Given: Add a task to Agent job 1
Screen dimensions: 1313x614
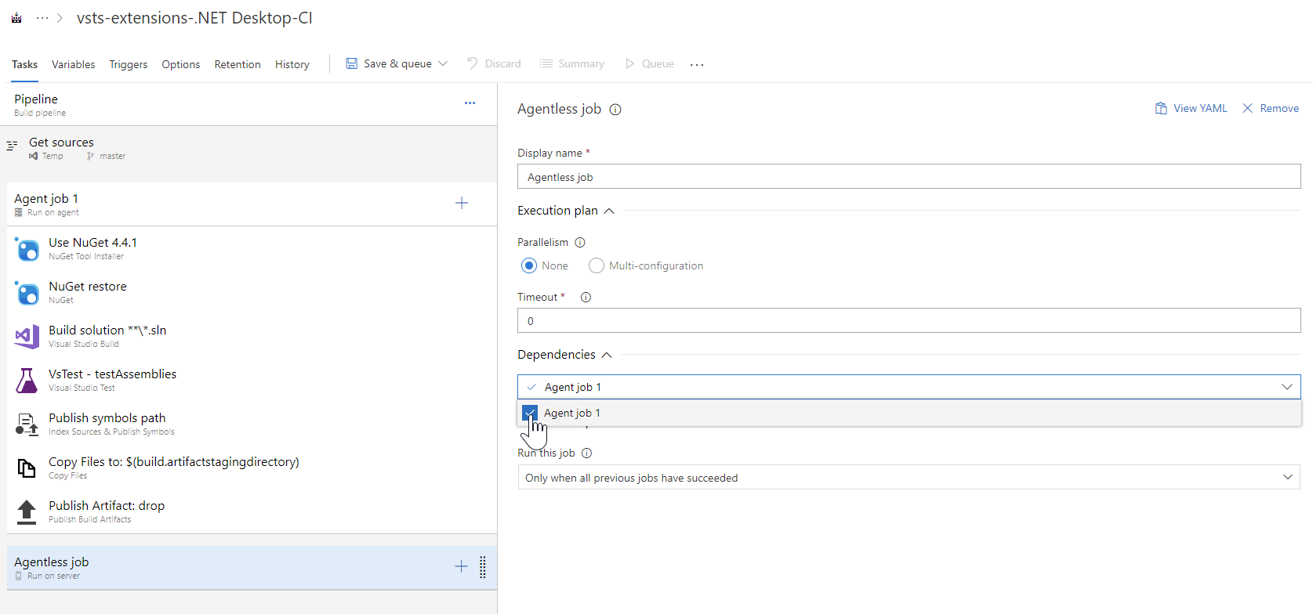Looking at the screenshot, I should (x=462, y=204).
